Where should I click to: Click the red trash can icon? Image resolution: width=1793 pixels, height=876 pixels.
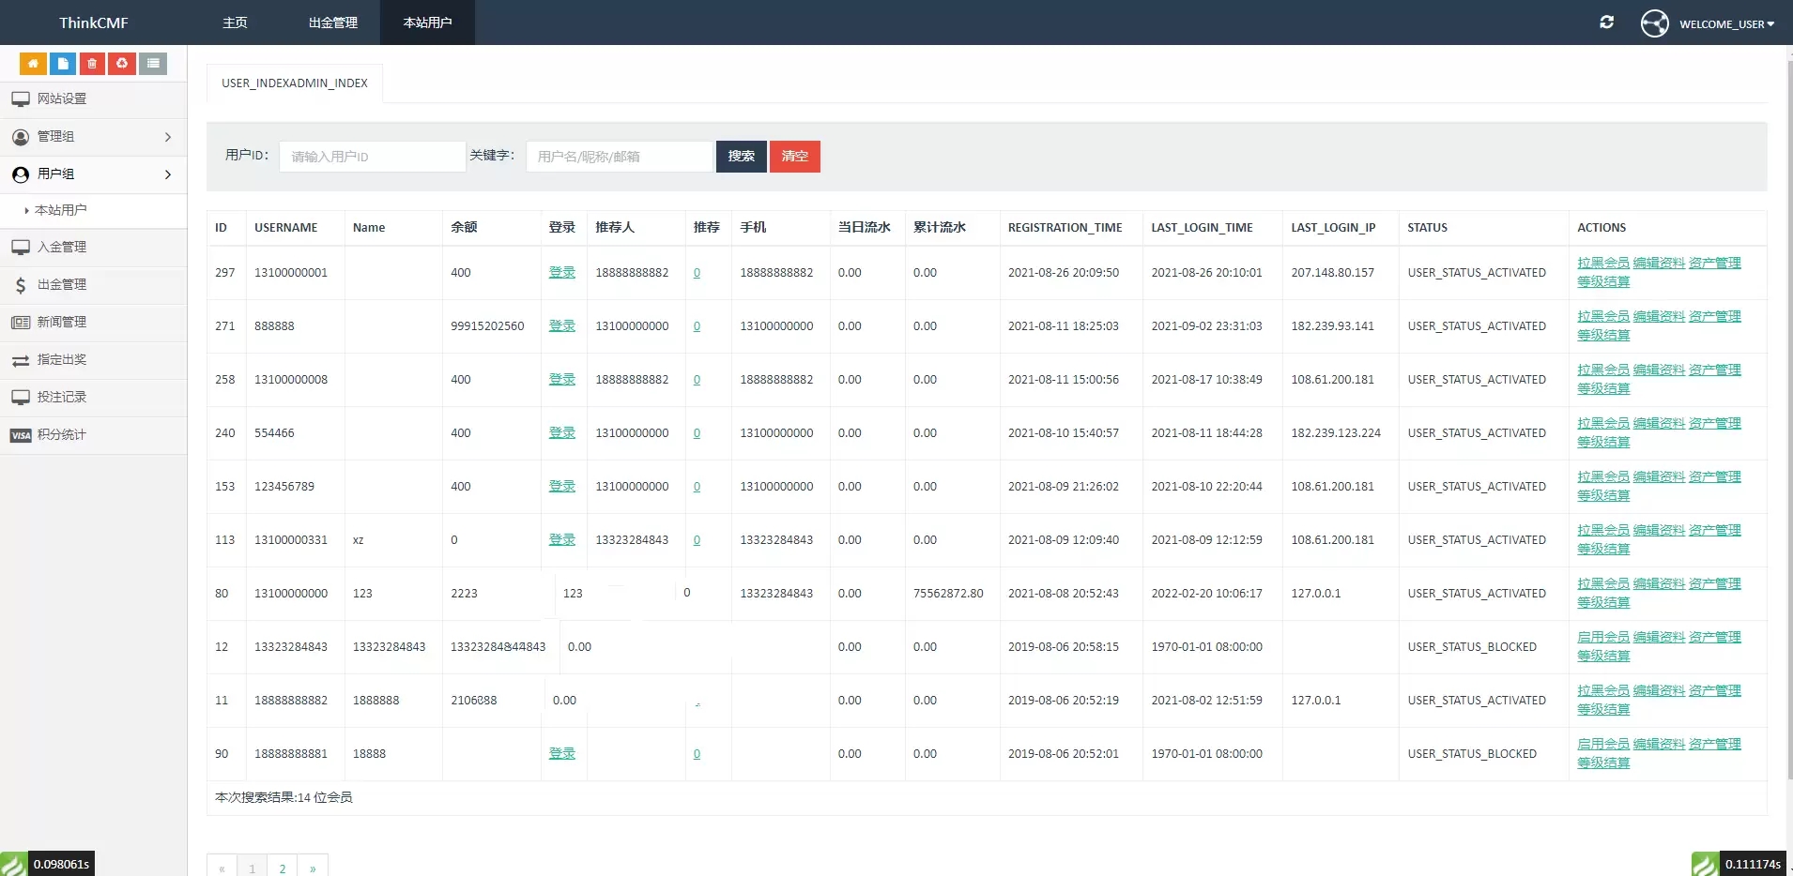point(91,63)
